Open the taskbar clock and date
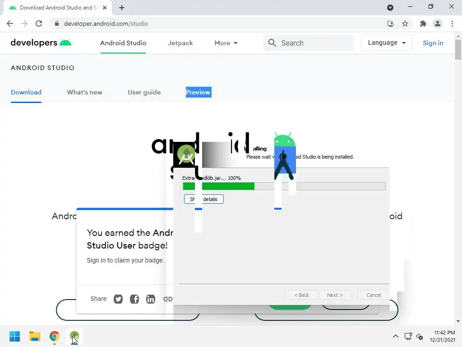The image size is (462, 347). tap(442, 336)
